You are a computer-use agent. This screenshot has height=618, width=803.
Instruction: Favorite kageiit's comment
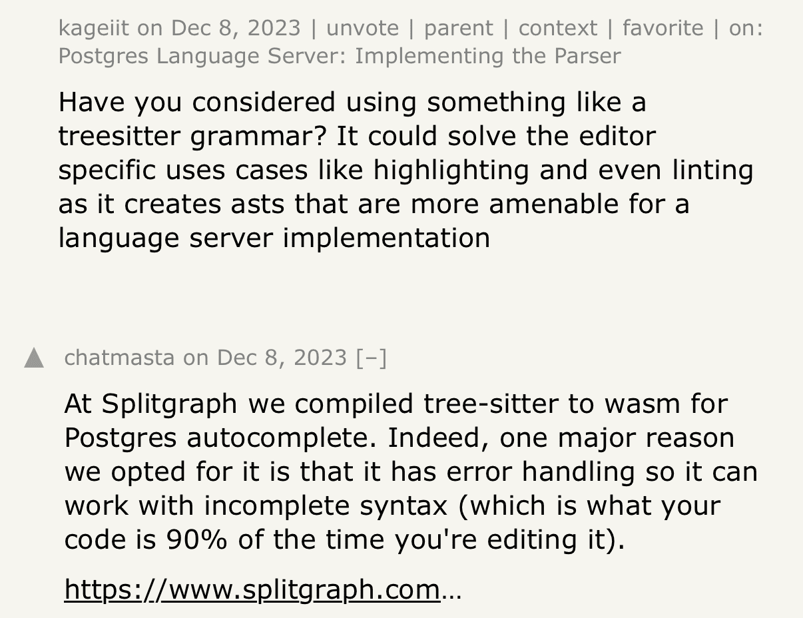pos(663,28)
